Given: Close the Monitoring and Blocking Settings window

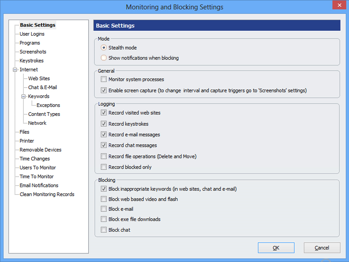Looking at the screenshot, I should click(x=339, y=5).
